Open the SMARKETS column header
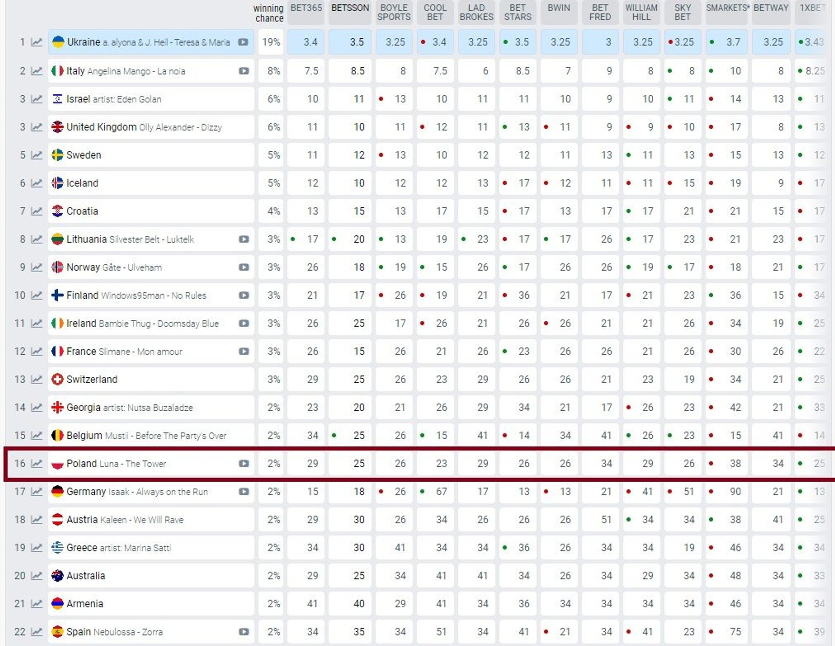 [x=727, y=13]
